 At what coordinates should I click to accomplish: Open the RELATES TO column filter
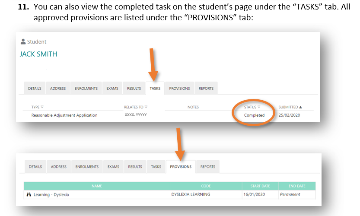point(146,107)
